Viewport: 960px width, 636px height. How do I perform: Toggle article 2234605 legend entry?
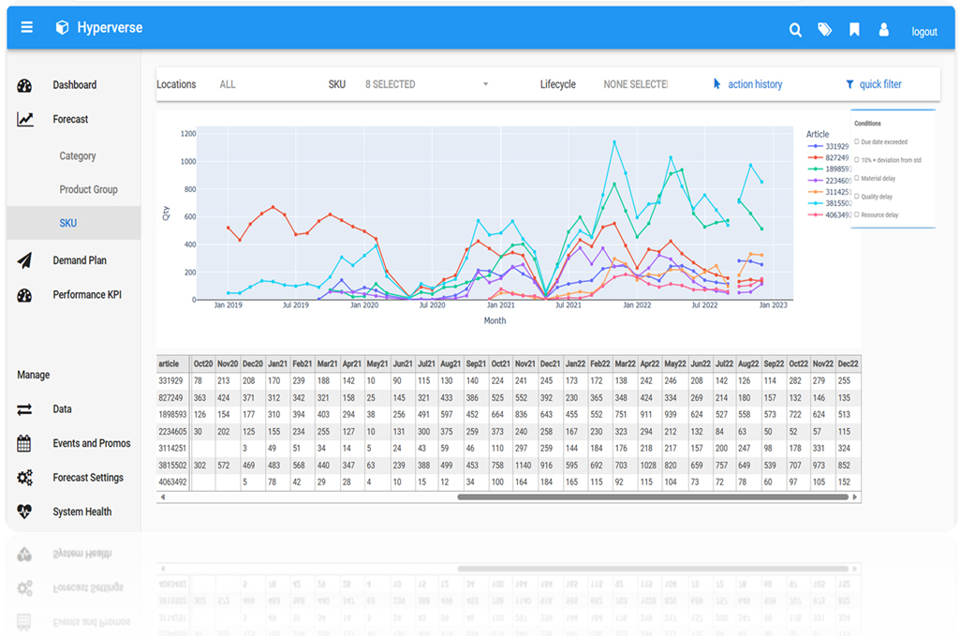(829, 181)
